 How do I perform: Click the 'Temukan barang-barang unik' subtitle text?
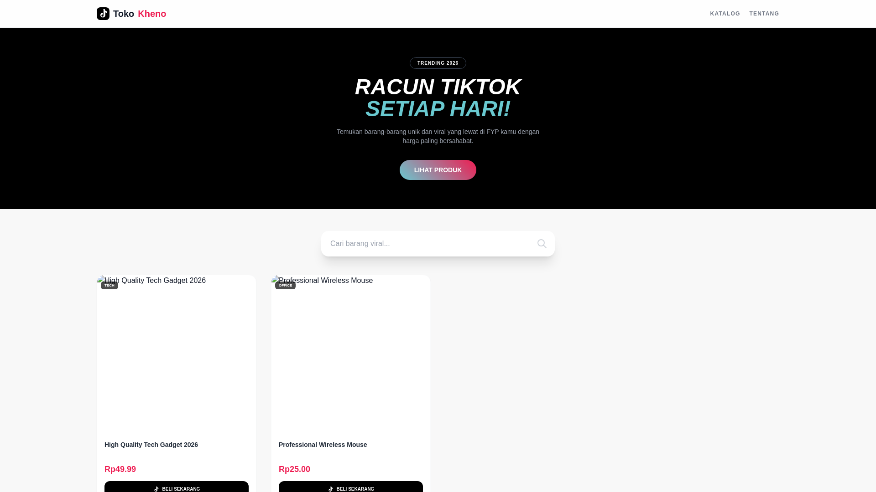(x=438, y=136)
